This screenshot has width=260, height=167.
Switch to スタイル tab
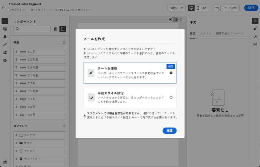point(206,34)
